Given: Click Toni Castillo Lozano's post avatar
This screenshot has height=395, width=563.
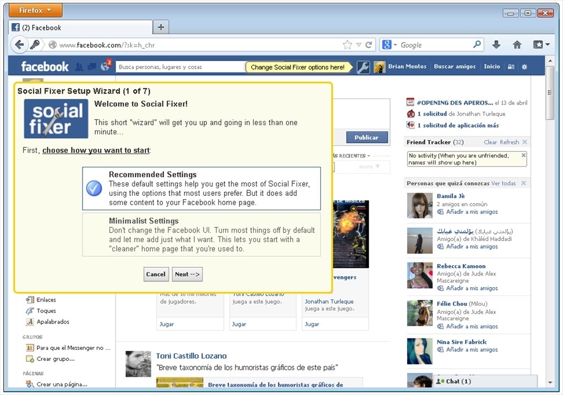Looking at the screenshot, I should 138,364.
